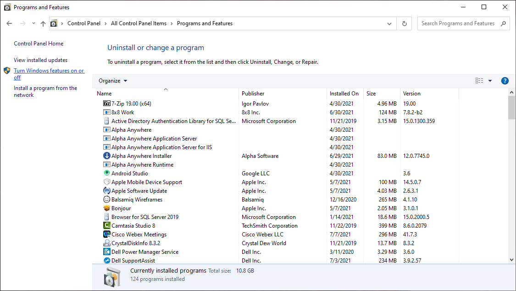Click the Alpha Anywhere Application Server for IIS icon
The image size is (516, 291).
[x=106, y=147]
